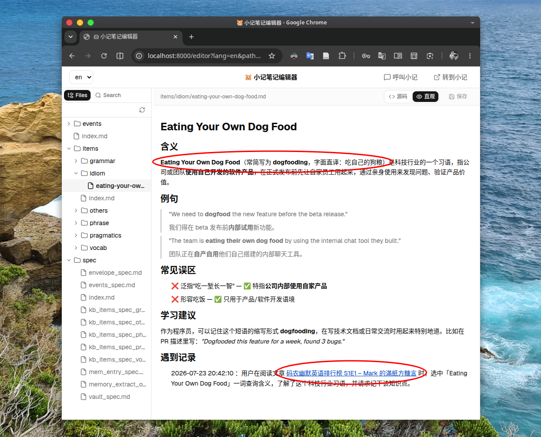Select the Files tab in sidebar
541x437 pixels.
(x=77, y=95)
